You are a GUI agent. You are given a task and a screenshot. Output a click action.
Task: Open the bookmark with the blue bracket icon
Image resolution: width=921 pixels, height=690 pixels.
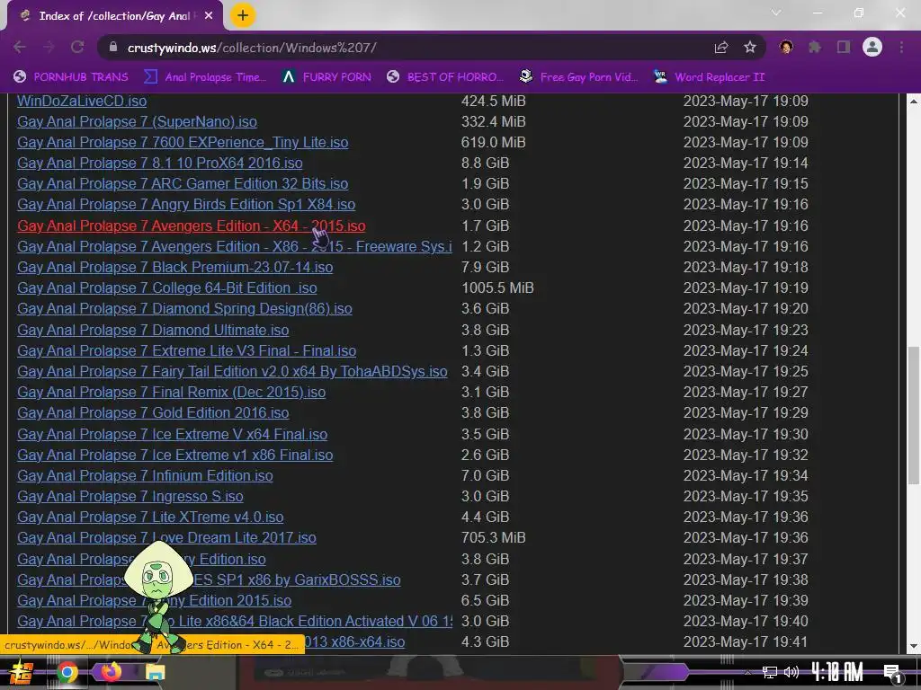click(x=205, y=77)
